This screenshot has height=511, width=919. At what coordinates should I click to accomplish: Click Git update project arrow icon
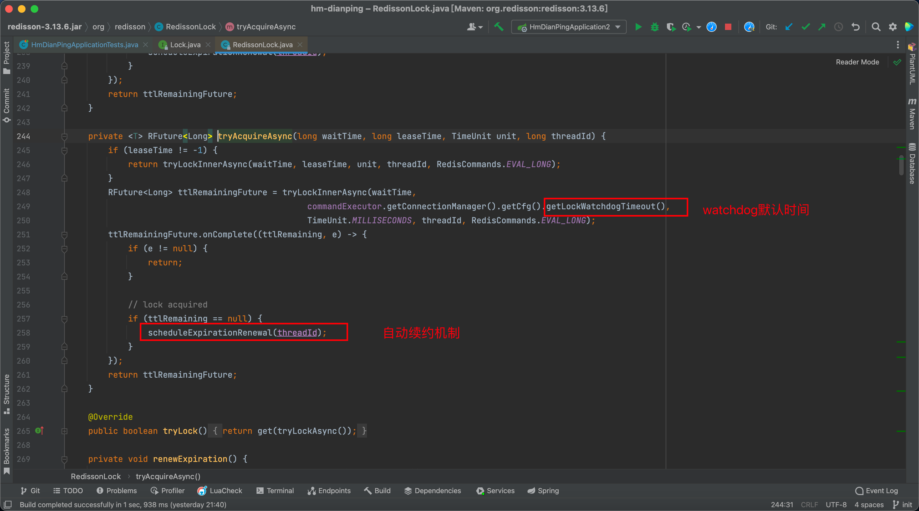(x=789, y=27)
